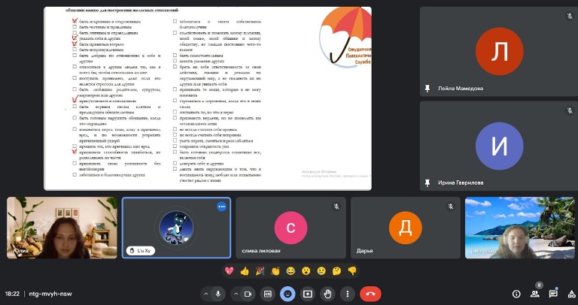Click Ирина Гаврилова avatar circle
This screenshot has height=305, width=578.
(x=499, y=146)
